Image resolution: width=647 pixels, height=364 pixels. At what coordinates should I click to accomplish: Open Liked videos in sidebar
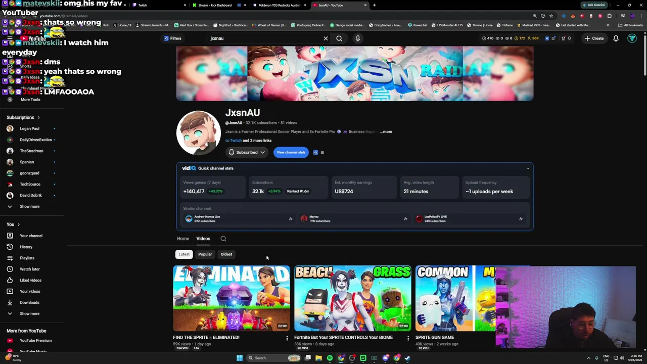[31, 280]
